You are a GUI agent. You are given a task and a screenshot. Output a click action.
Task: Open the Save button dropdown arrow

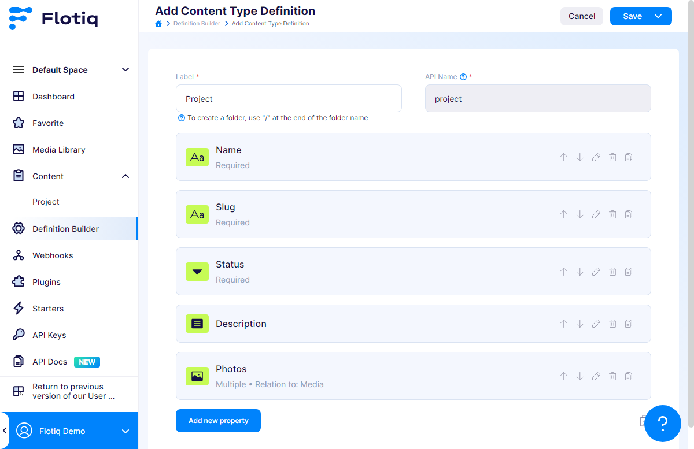point(658,16)
